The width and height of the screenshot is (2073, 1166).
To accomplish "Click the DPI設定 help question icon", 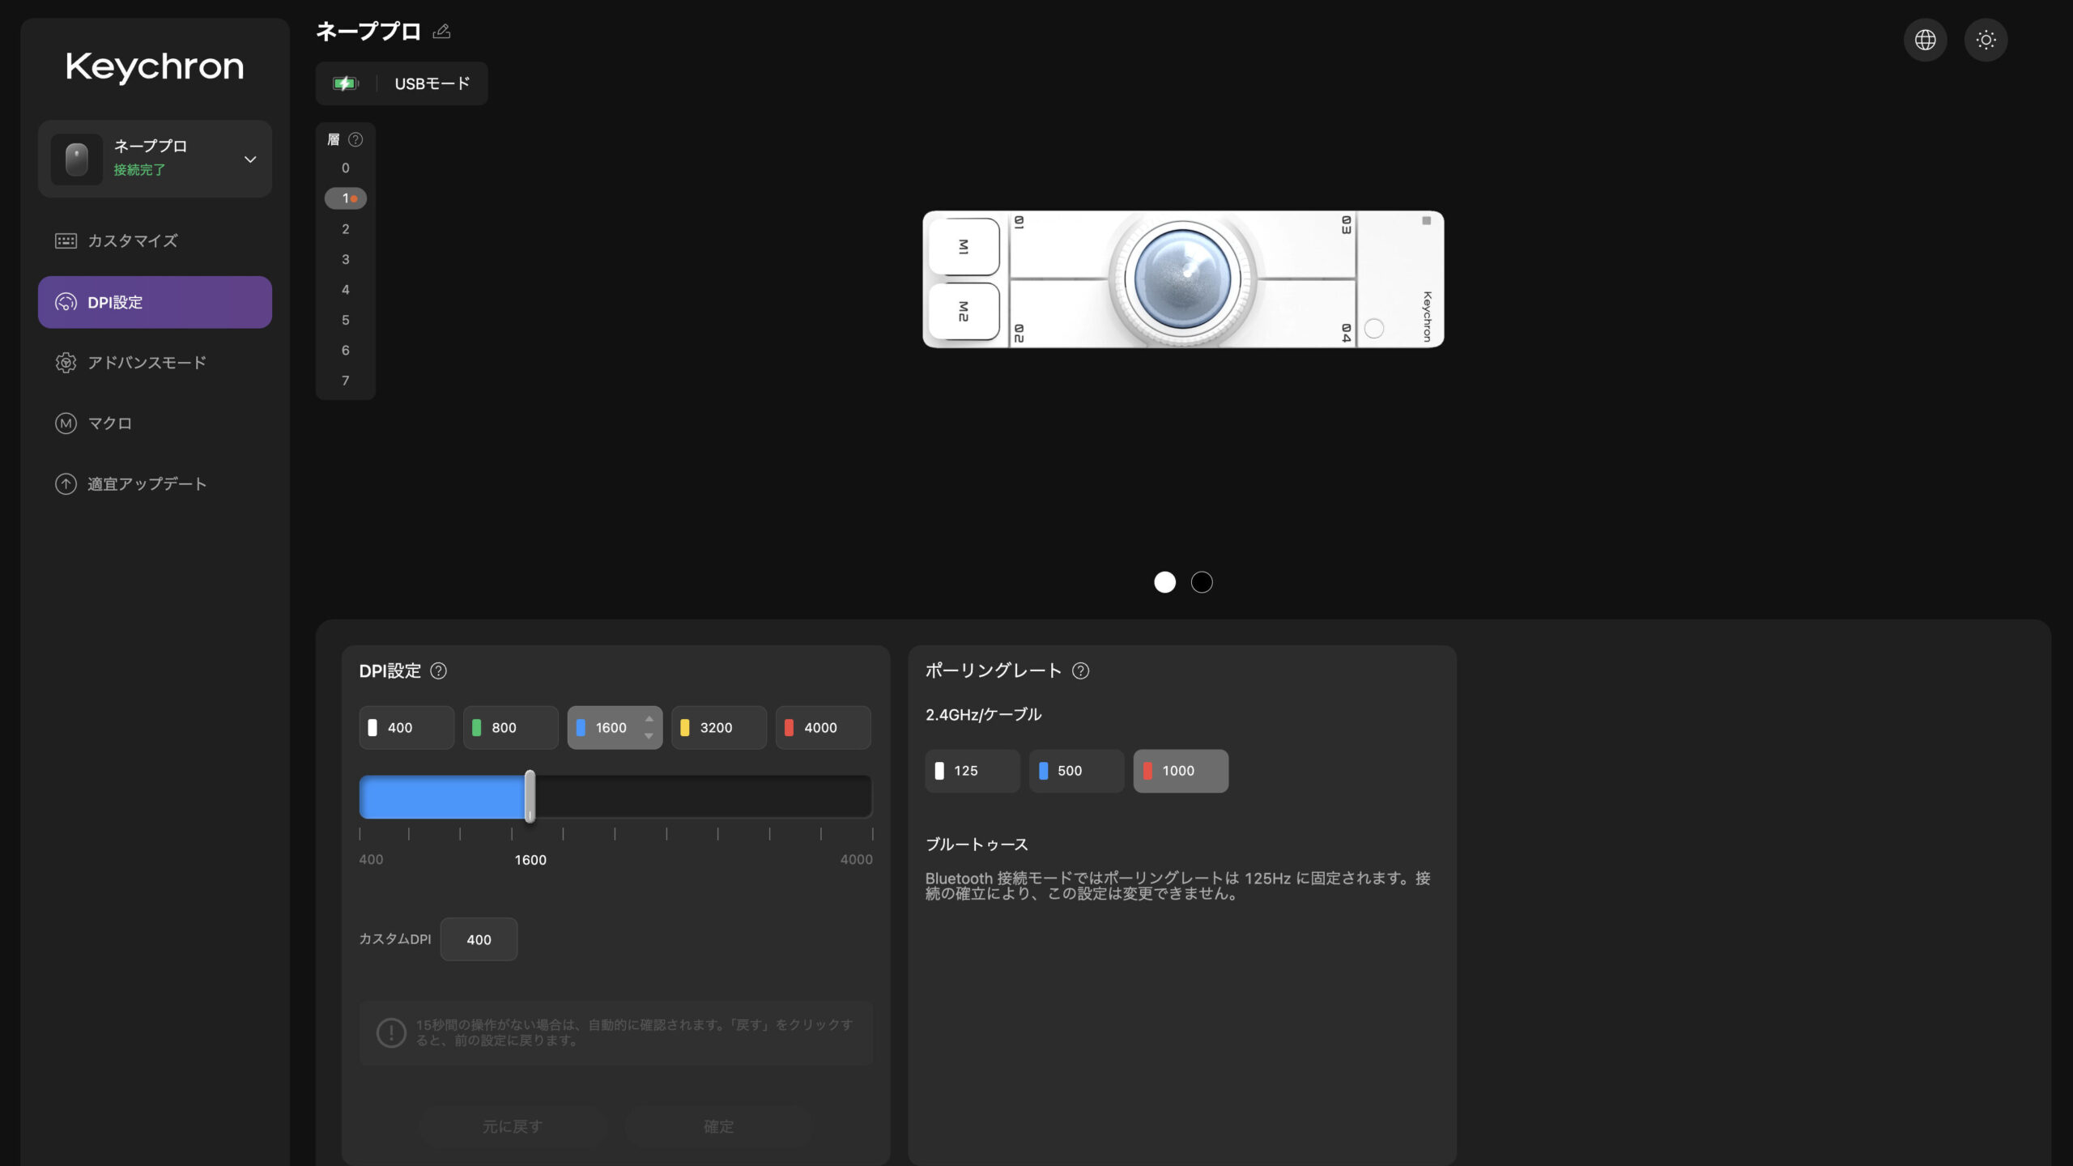I will click(x=438, y=670).
